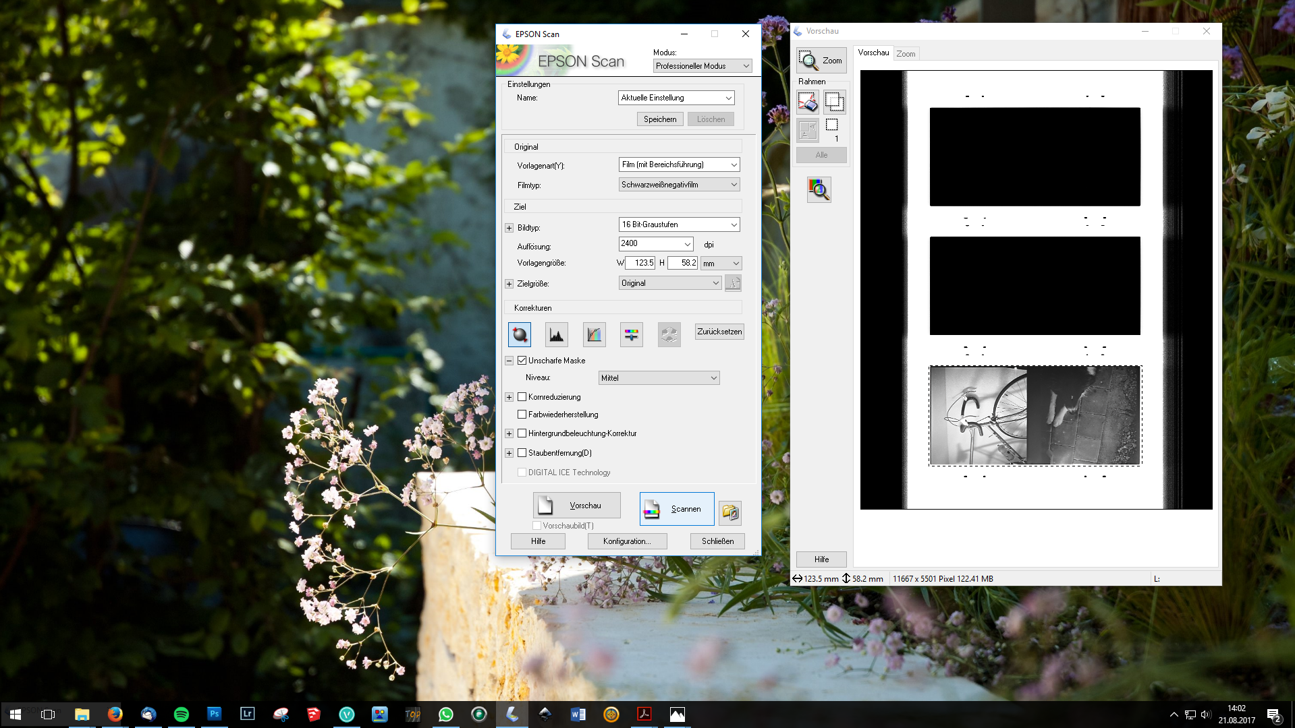Open the Niveau Mittel dropdown
Screen dimensions: 1295x728
pyautogui.click(x=659, y=378)
